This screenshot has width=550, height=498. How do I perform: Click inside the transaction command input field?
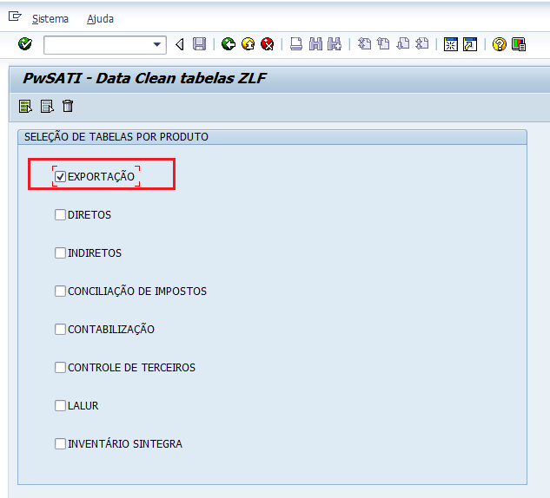click(96, 44)
